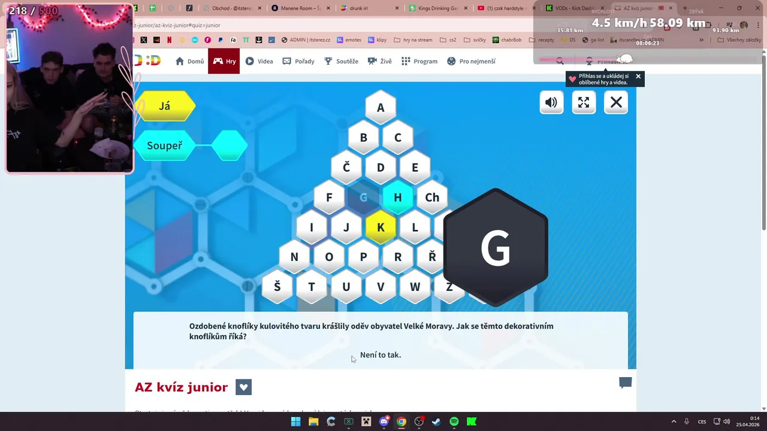This screenshot has height=431, width=767.
Task: Open the X (Twitter) bookmark icon
Action: [x=144, y=40]
